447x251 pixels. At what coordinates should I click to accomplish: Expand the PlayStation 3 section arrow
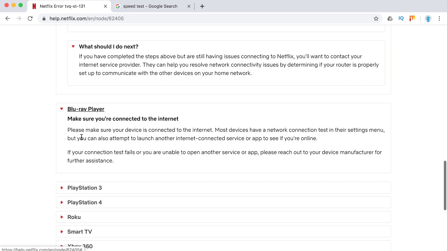tap(61, 188)
